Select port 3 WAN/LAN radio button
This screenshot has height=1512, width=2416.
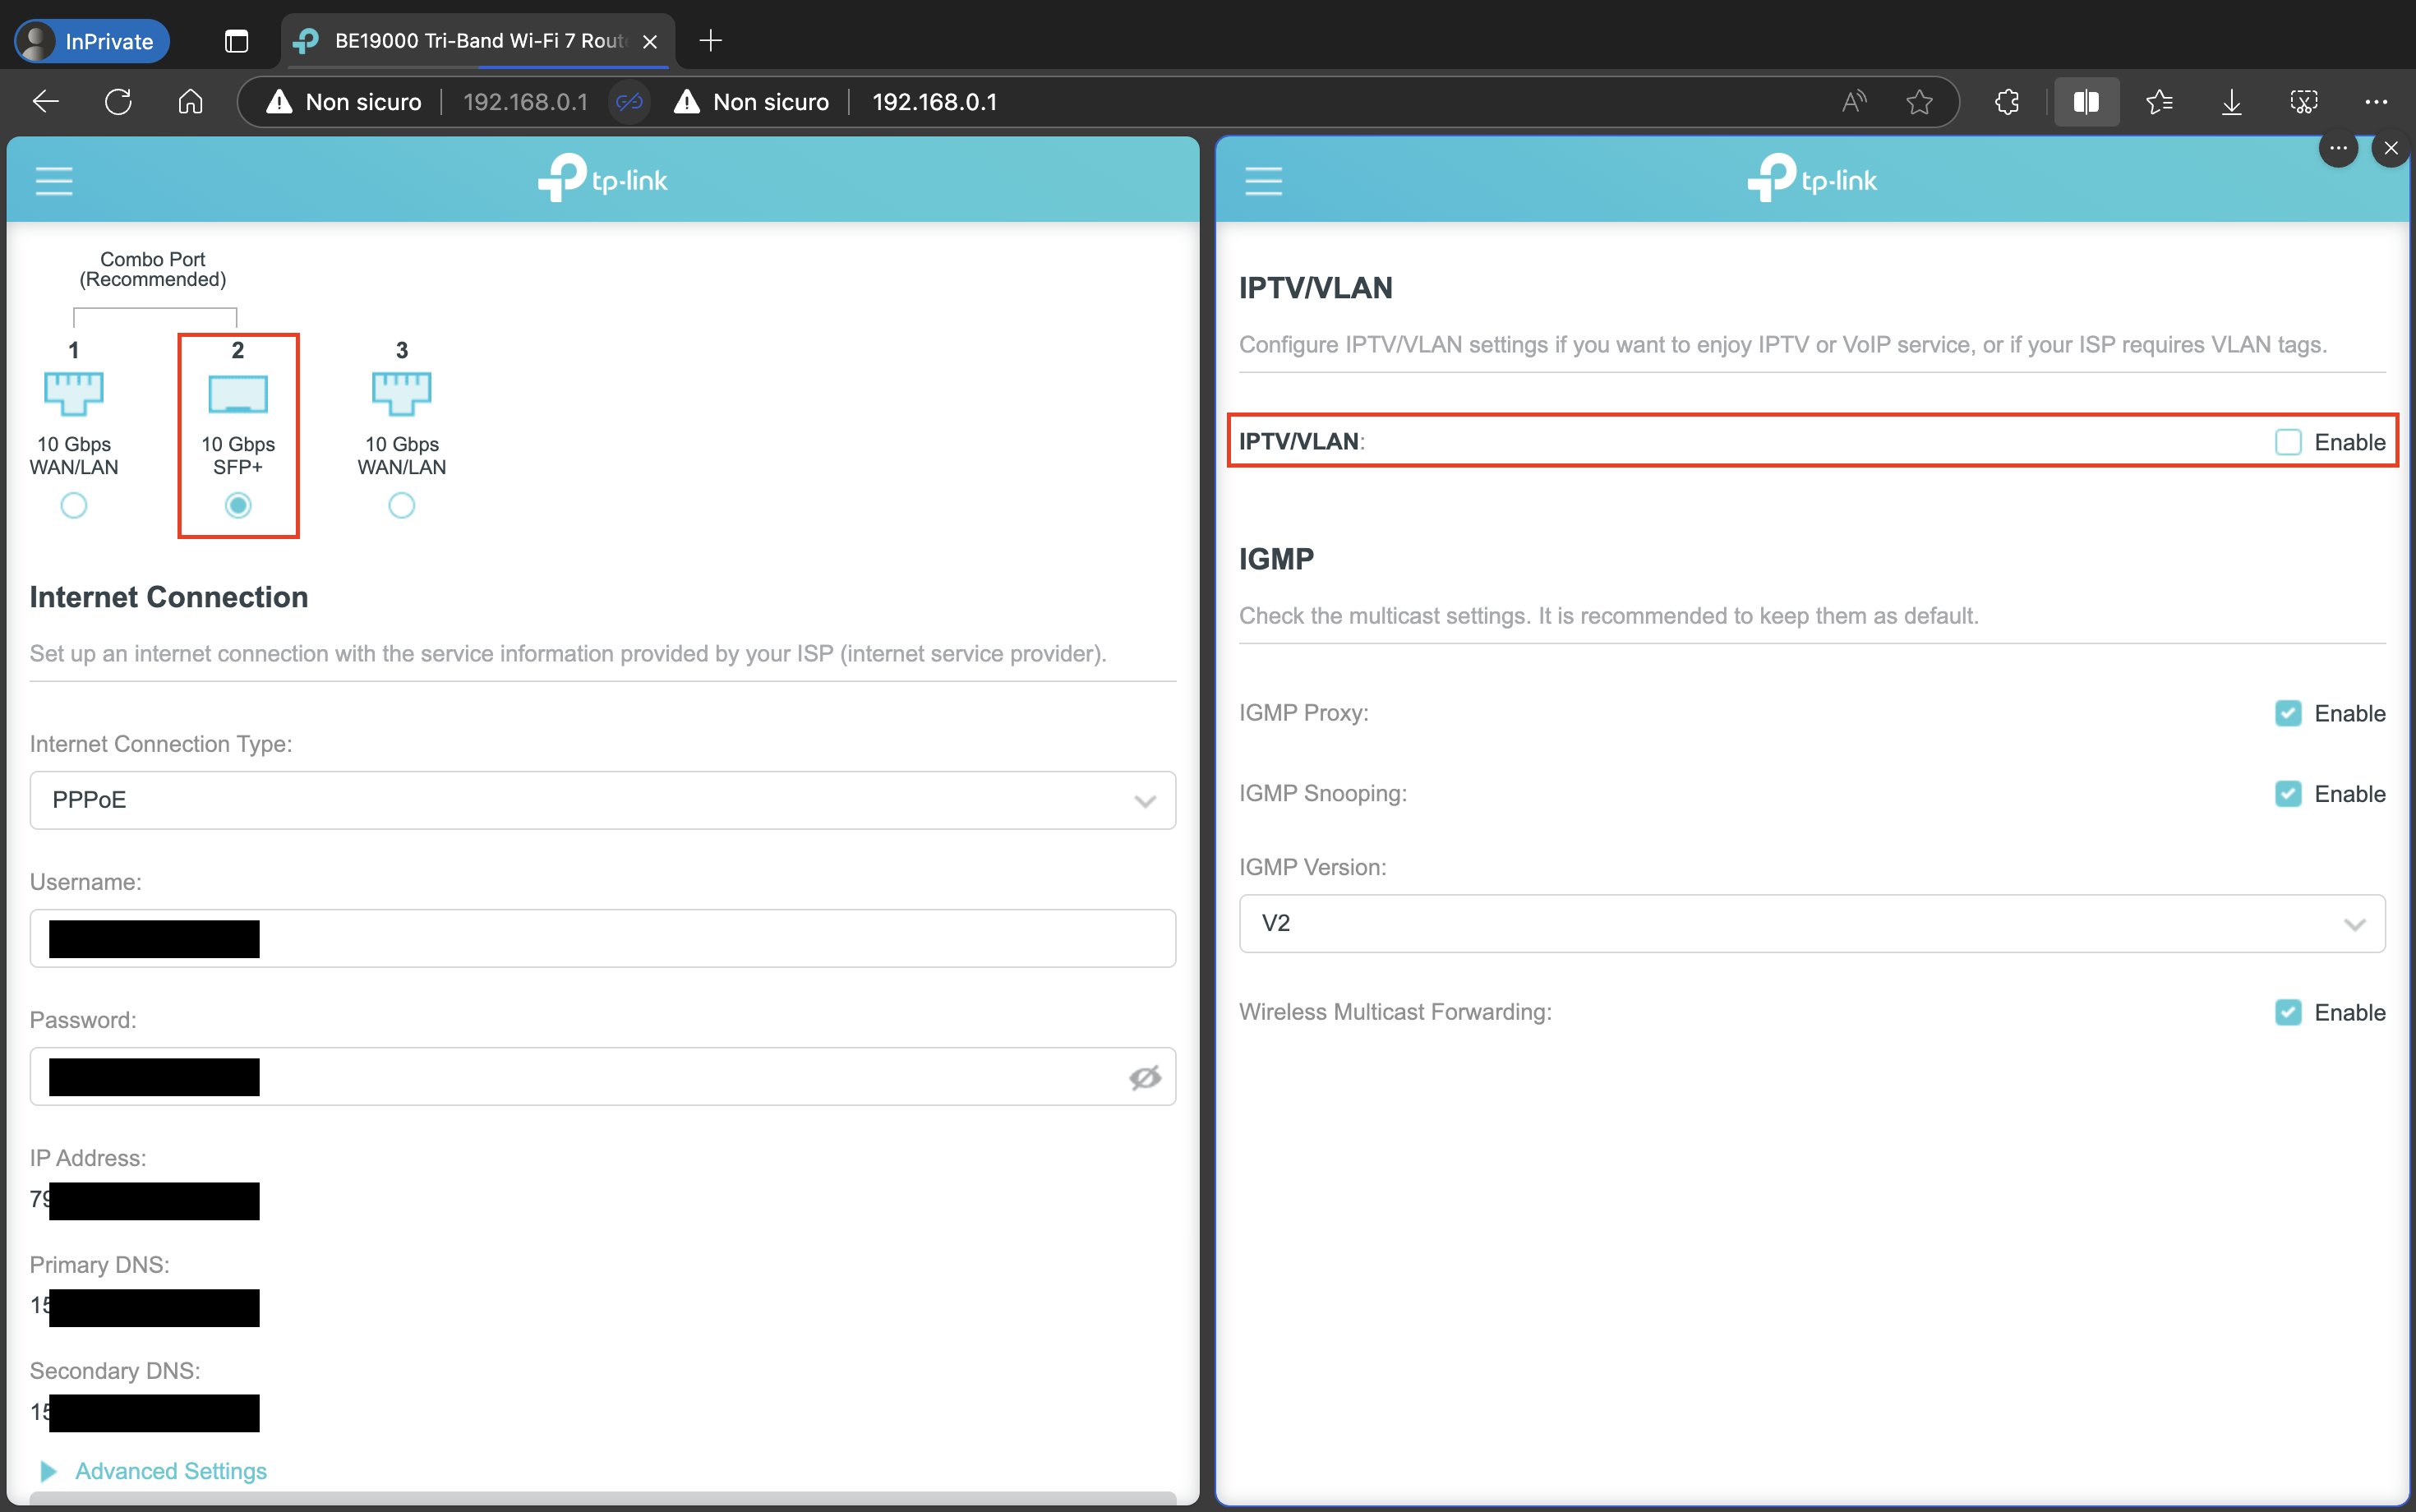(x=401, y=506)
